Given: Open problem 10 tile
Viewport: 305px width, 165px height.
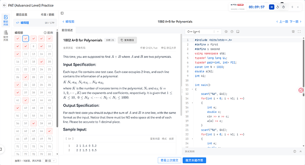Looking at the screenshot, I should pyautogui.click(x=50, y=46).
